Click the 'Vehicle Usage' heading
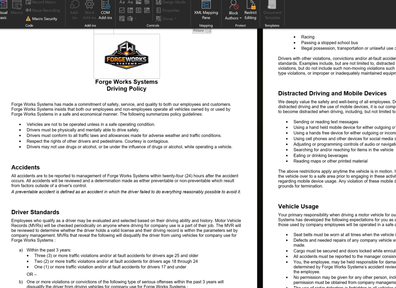The width and height of the screenshot is (396, 288). coord(298,206)
